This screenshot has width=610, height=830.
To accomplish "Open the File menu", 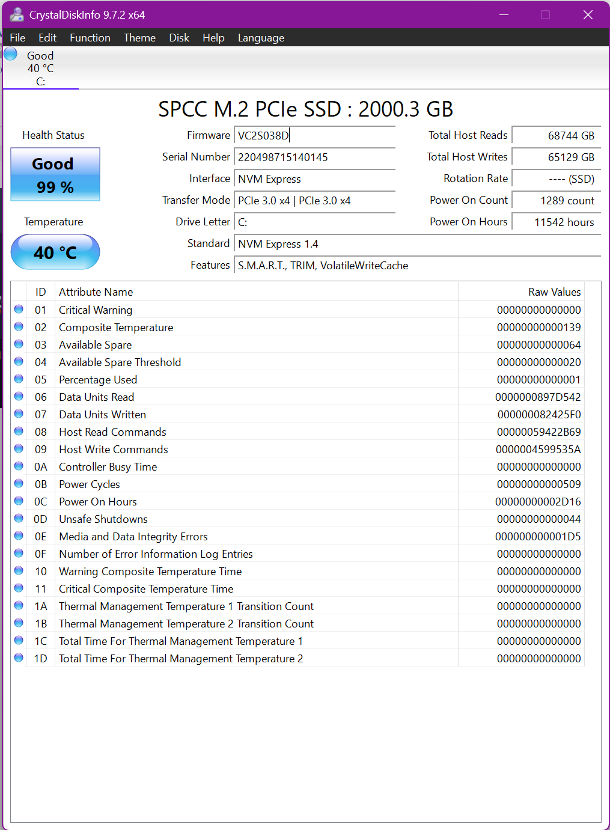I will 17,38.
